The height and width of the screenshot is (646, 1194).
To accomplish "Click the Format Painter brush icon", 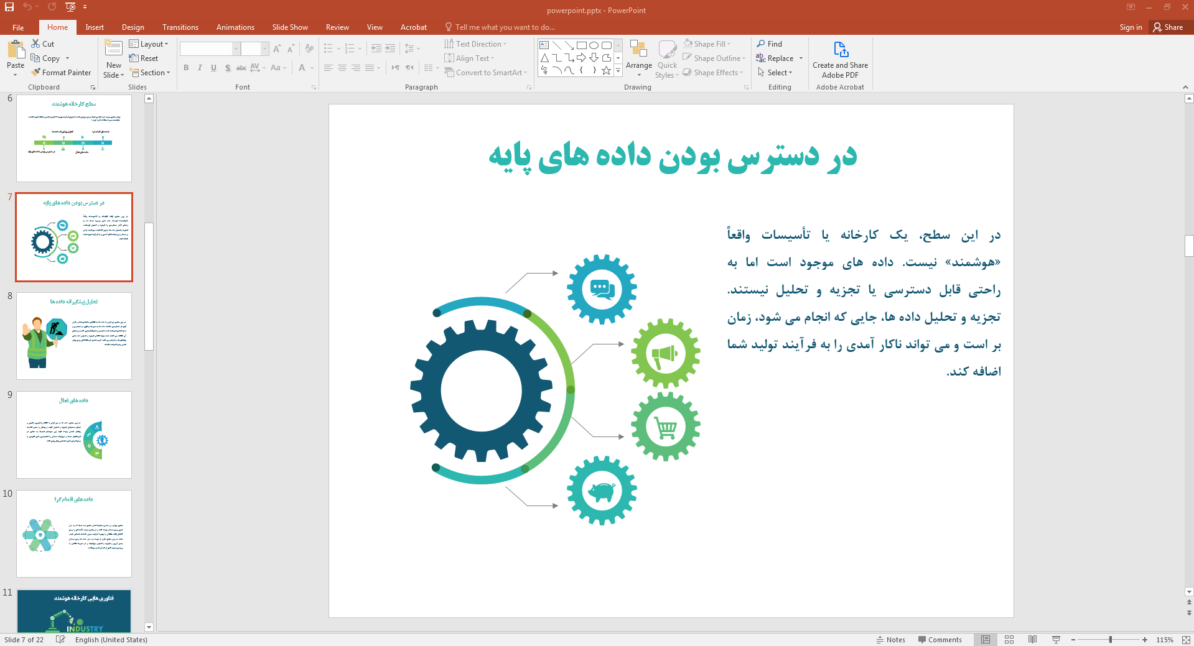I will 35,73.
